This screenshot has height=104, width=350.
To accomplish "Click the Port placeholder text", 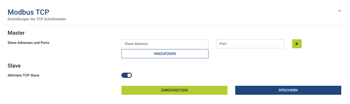I will (223, 44).
